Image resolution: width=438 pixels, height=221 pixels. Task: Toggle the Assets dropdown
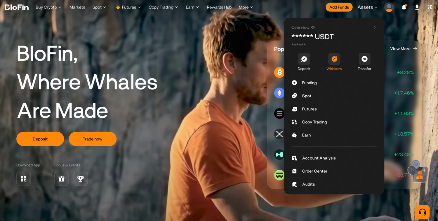(x=367, y=7)
